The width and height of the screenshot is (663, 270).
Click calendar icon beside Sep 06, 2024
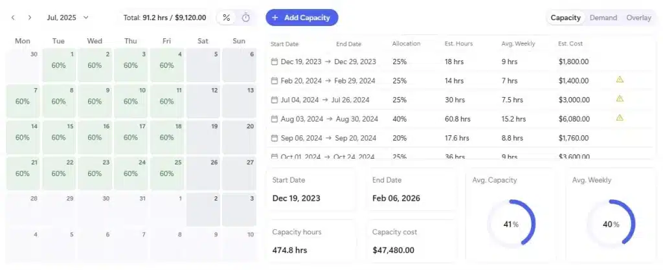pos(275,138)
